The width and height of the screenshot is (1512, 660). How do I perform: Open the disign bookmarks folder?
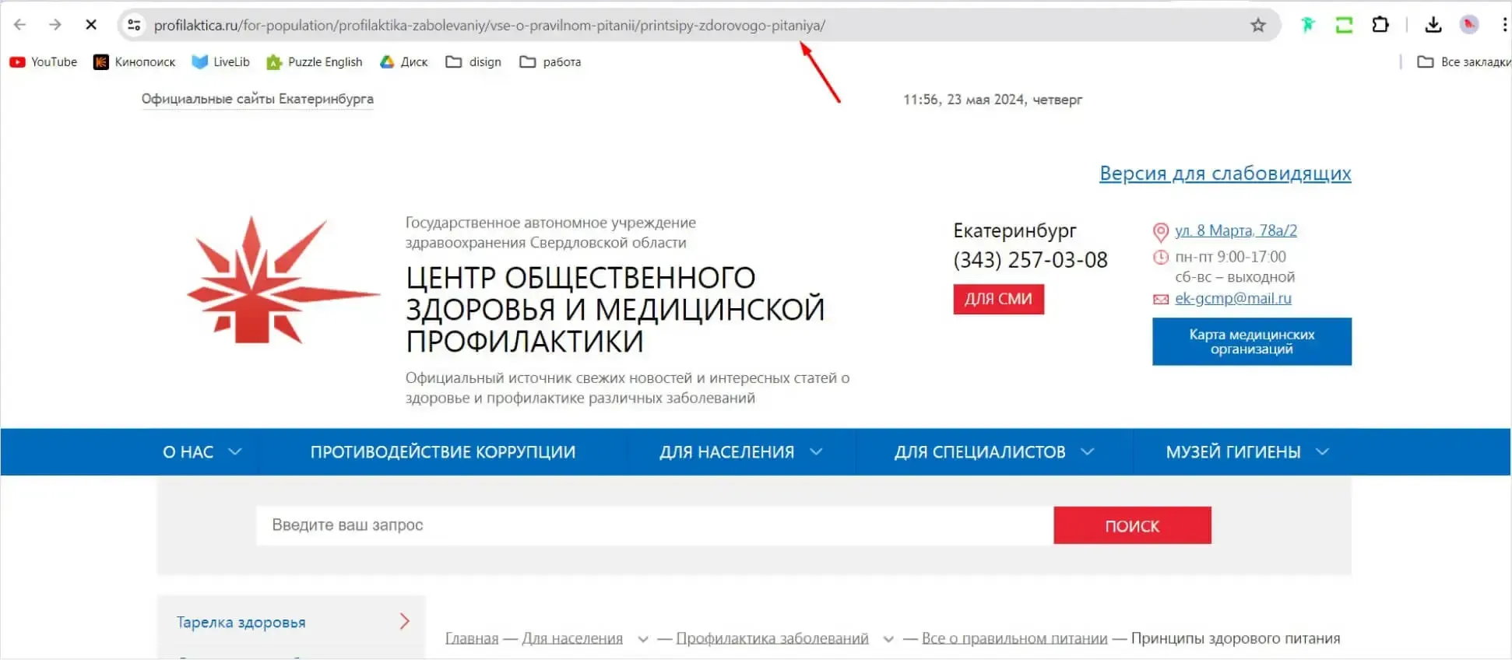[473, 62]
